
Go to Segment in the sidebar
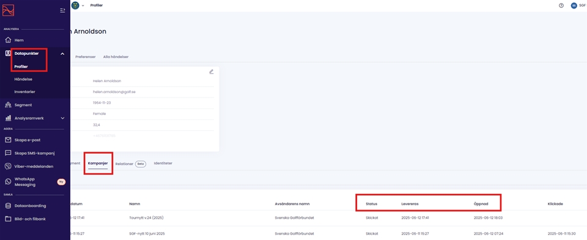[x=23, y=105]
